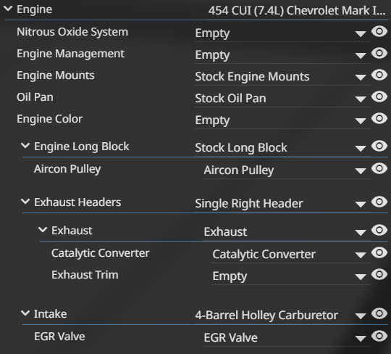Click eye icon beside Engine Color
This screenshot has height=354, width=391.
pyautogui.click(x=379, y=118)
